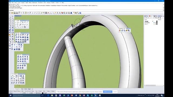Open the Transform menu
Screen dimensions: 173x97
click(40, 2)
